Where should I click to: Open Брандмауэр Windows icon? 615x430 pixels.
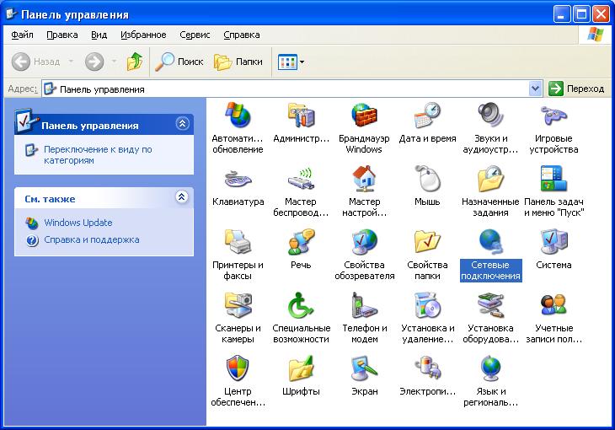[x=364, y=115]
